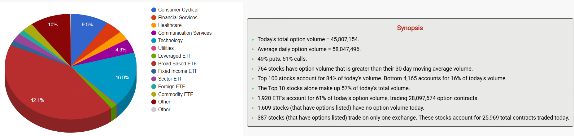
Task: Click the Consumer Cyclical legend color dot
Action: (x=154, y=10)
